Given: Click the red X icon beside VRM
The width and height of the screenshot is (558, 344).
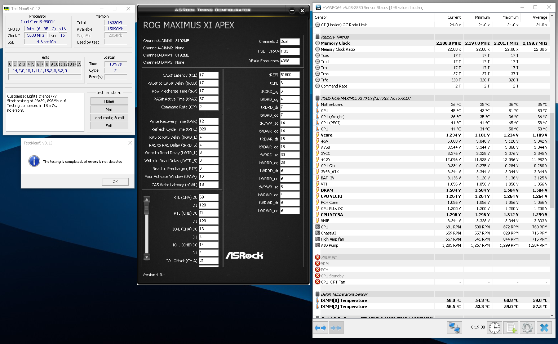Looking at the screenshot, I should tap(318, 263).
